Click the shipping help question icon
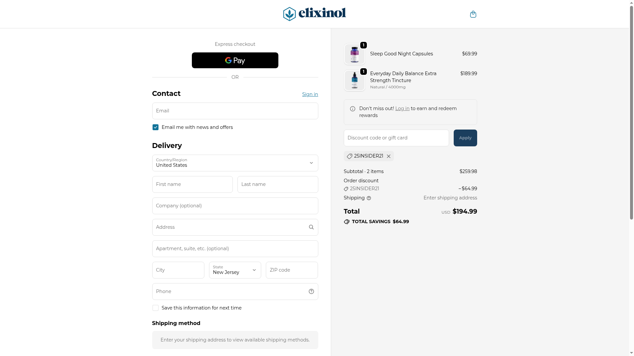 pos(369,198)
